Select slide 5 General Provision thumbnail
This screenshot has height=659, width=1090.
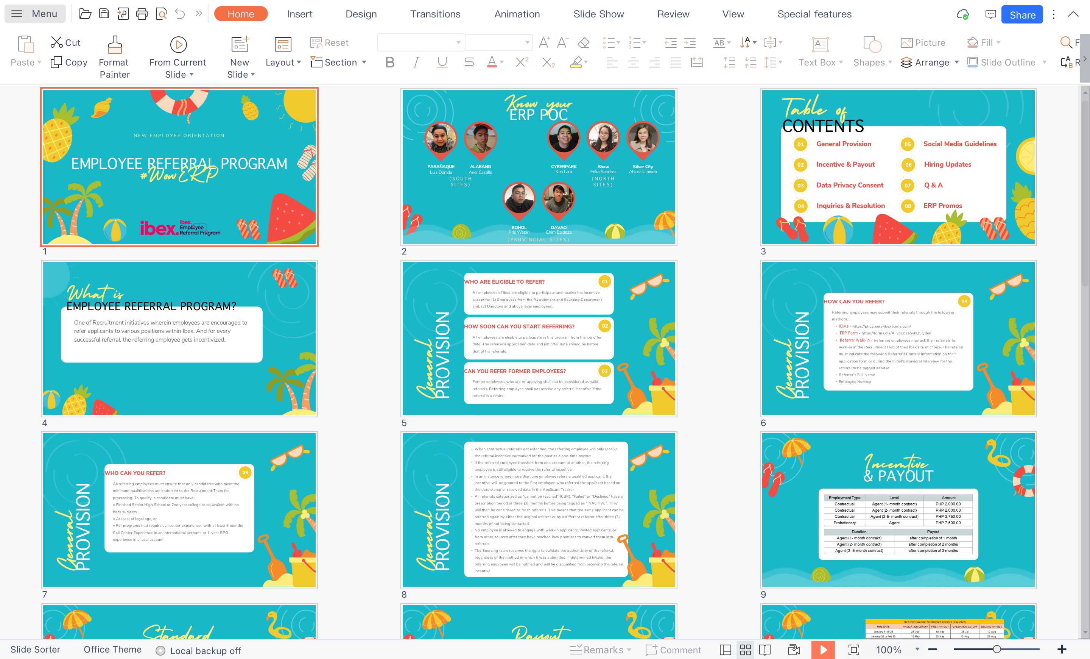pos(538,339)
